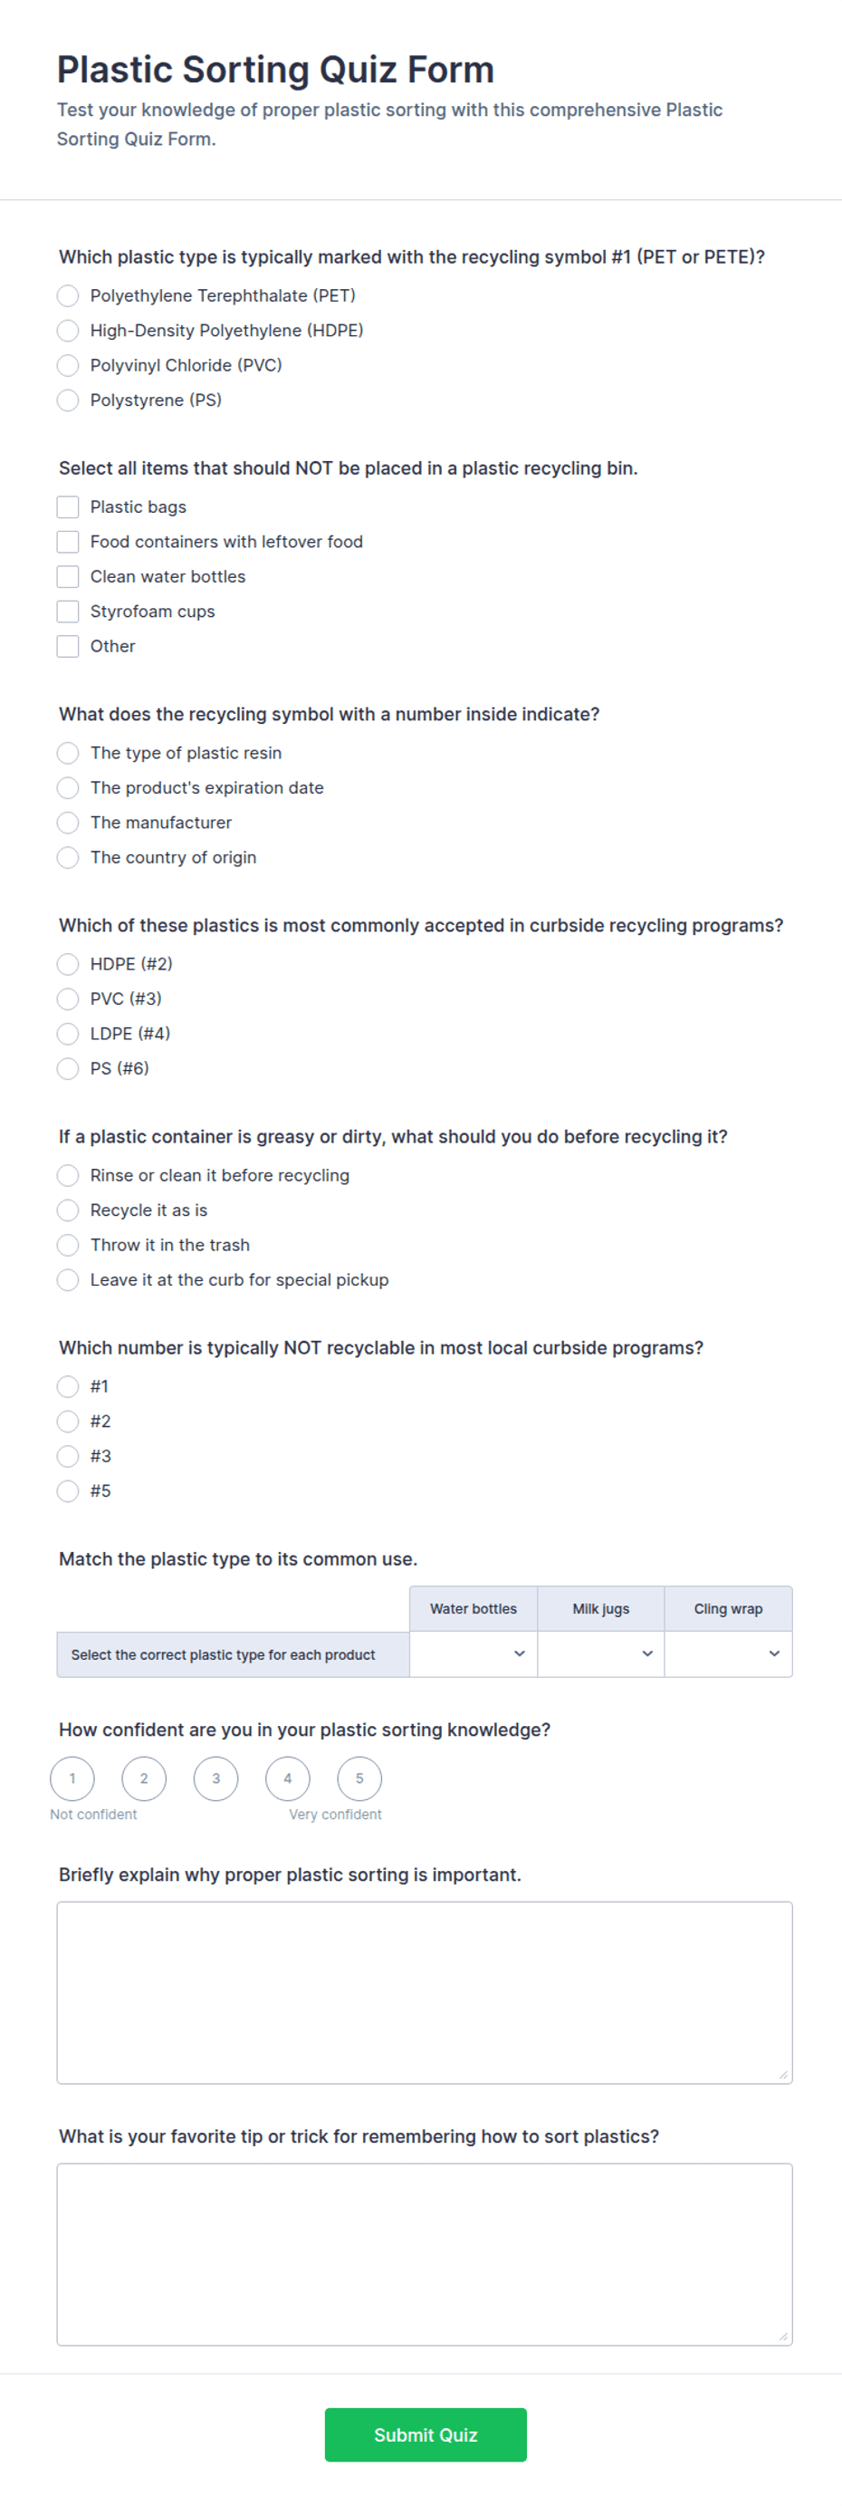The height and width of the screenshot is (2506, 842).
Task: Open the Cling wrap dropdown
Action: [x=728, y=1654]
